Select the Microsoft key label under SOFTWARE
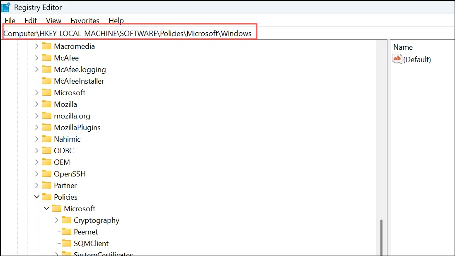The image size is (455, 256). pyautogui.click(x=70, y=92)
